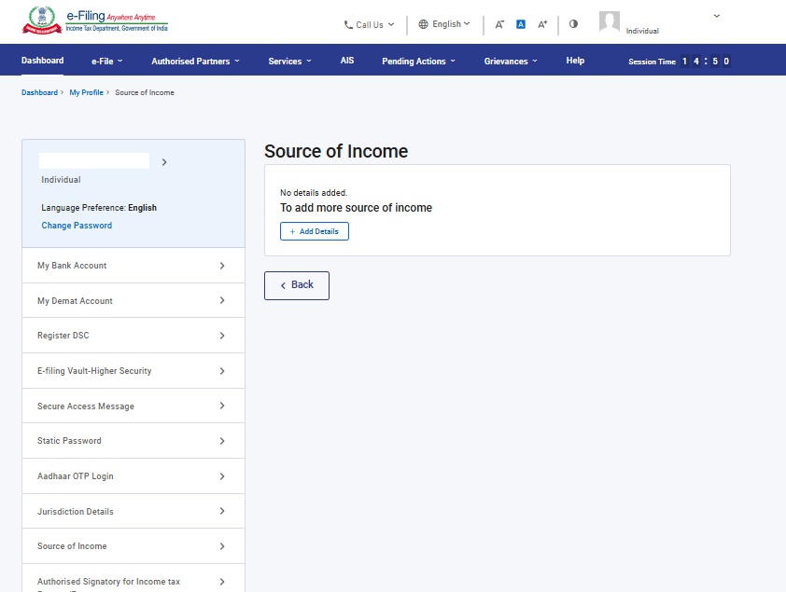The image size is (786, 592).
Task: Open My Demat Account section
Action: (133, 300)
